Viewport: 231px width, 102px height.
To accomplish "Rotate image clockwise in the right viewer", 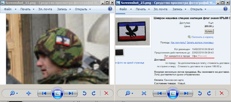I will pos(209,93).
